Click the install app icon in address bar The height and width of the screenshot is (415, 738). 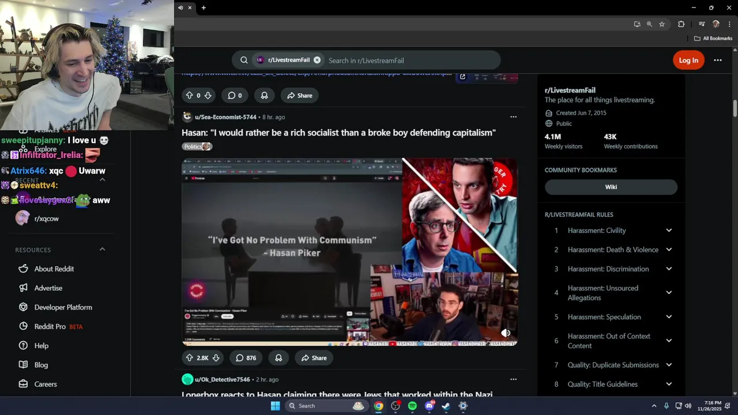pos(637,24)
